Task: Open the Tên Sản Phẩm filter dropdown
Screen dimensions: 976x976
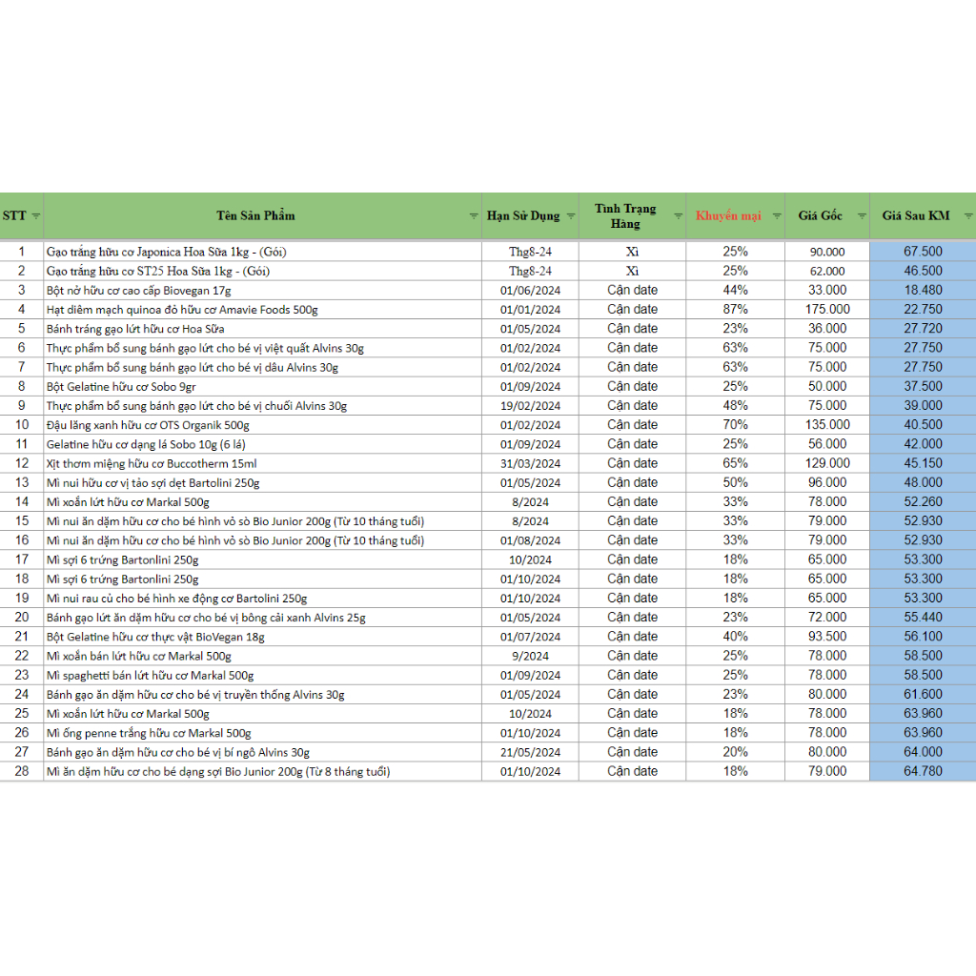Action: [x=474, y=216]
